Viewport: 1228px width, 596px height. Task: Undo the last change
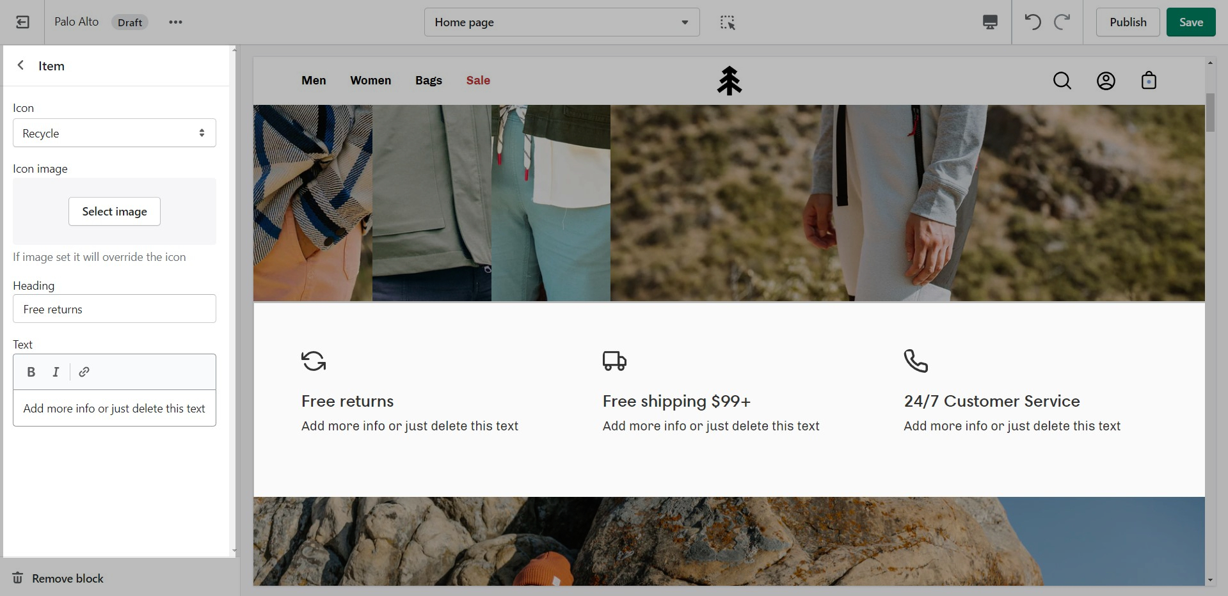point(1032,22)
